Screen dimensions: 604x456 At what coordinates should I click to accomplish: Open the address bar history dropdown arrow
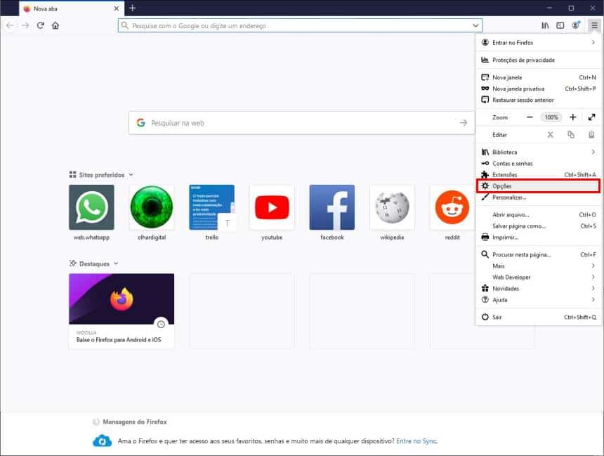click(475, 25)
